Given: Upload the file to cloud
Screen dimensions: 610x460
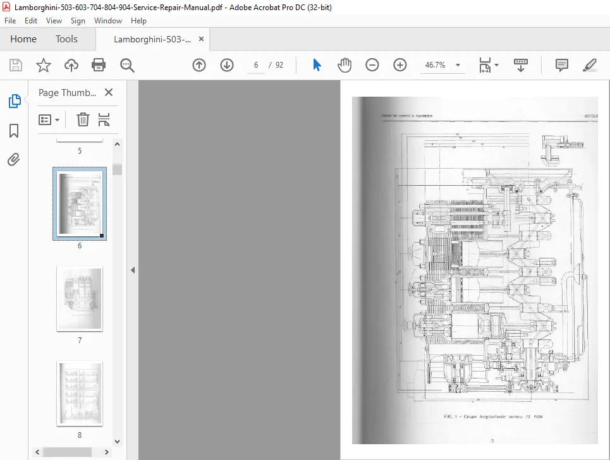Looking at the screenshot, I should [71, 65].
